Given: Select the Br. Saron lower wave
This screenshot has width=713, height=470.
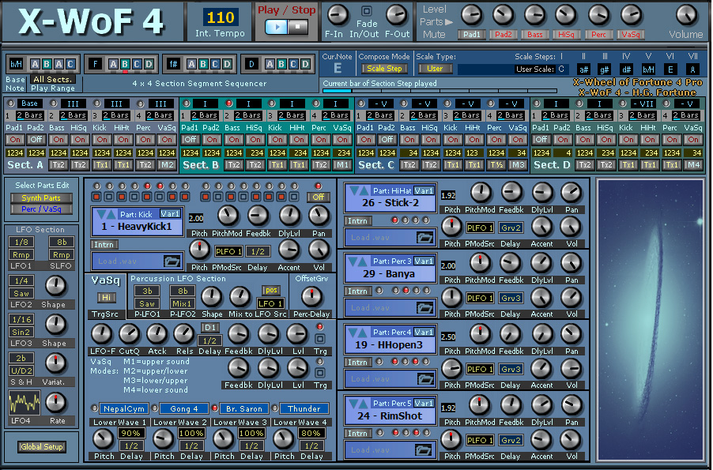Looking at the screenshot, I should pos(243,408).
